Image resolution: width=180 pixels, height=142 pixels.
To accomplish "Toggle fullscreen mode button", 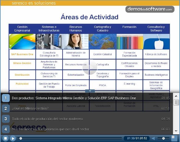I will click(x=174, y=138).
